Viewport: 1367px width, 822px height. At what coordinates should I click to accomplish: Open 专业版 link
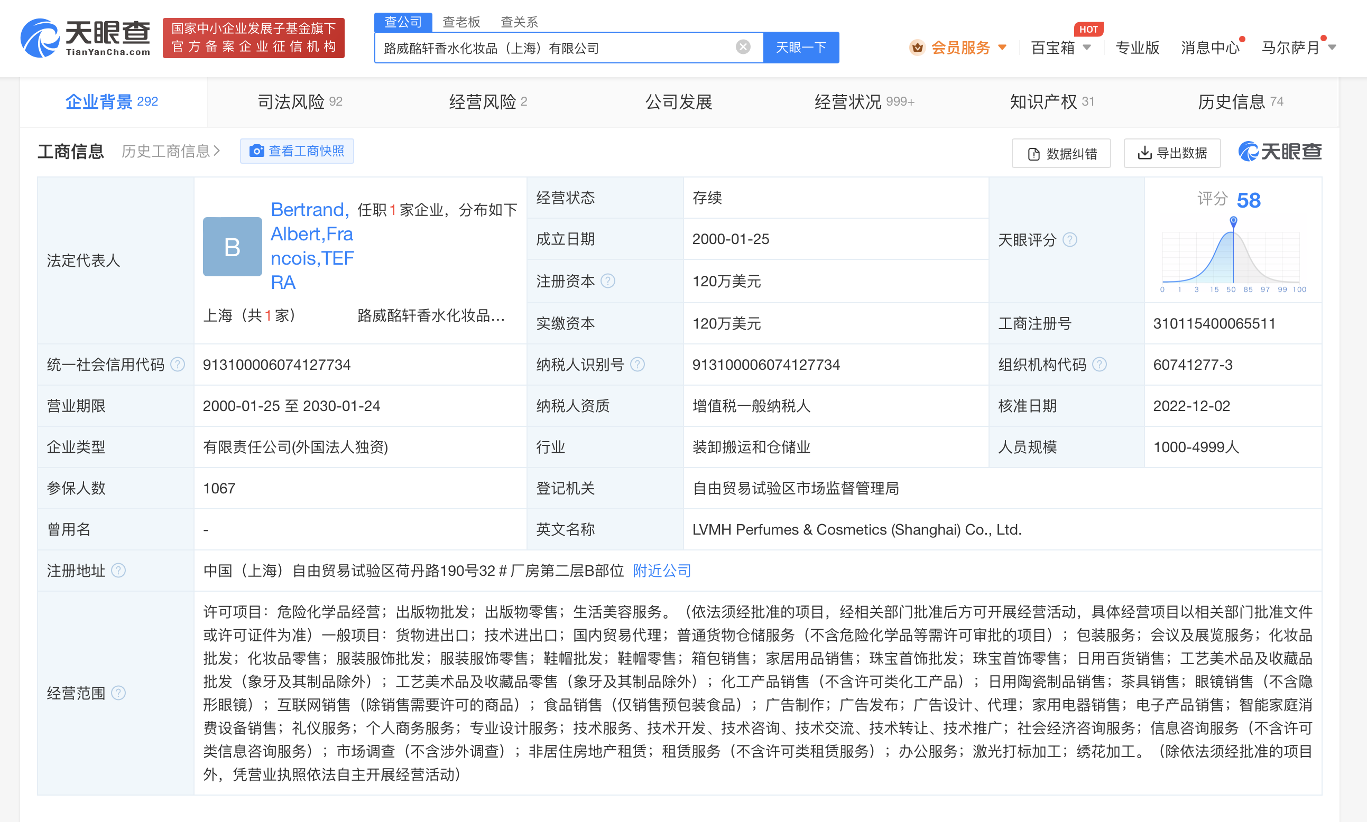pyautogui.click(x=1137, y=48)
